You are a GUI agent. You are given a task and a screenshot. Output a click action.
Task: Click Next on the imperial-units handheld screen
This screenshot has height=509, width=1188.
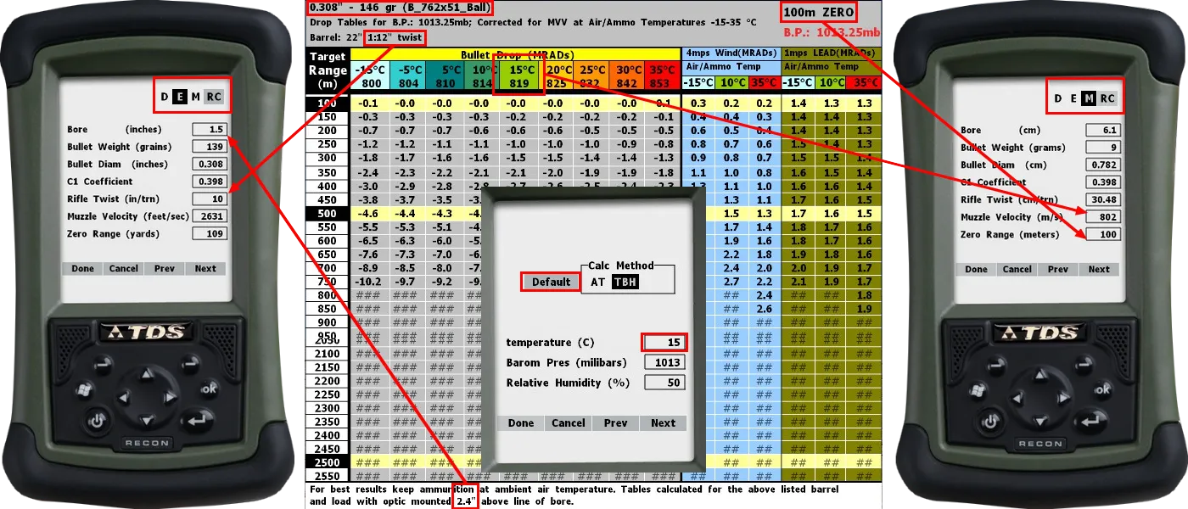coord(206,268)
